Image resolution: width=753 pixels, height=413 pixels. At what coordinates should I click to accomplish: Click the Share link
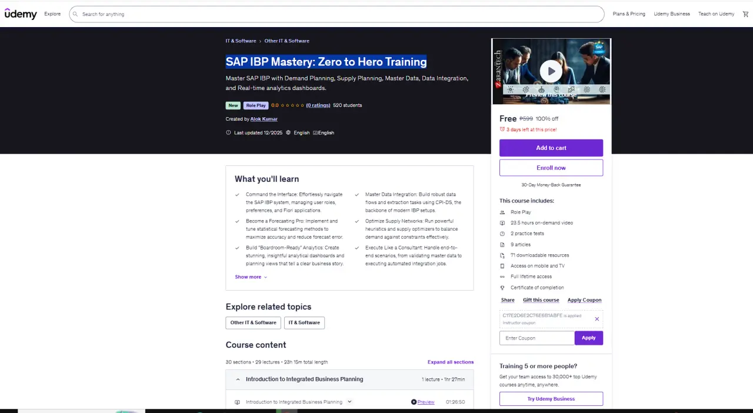508,300
